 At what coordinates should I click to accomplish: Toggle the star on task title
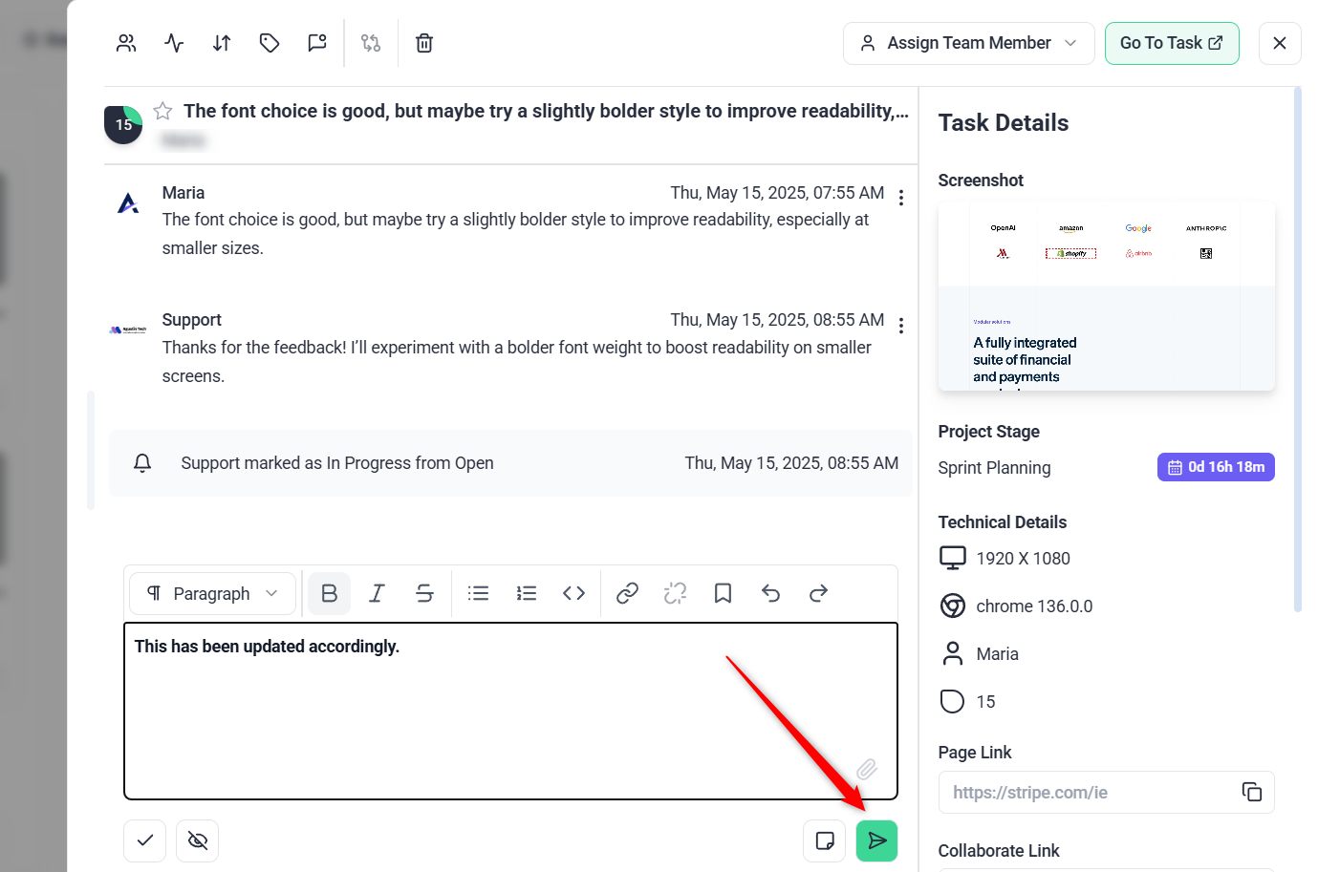coord(163,111)
